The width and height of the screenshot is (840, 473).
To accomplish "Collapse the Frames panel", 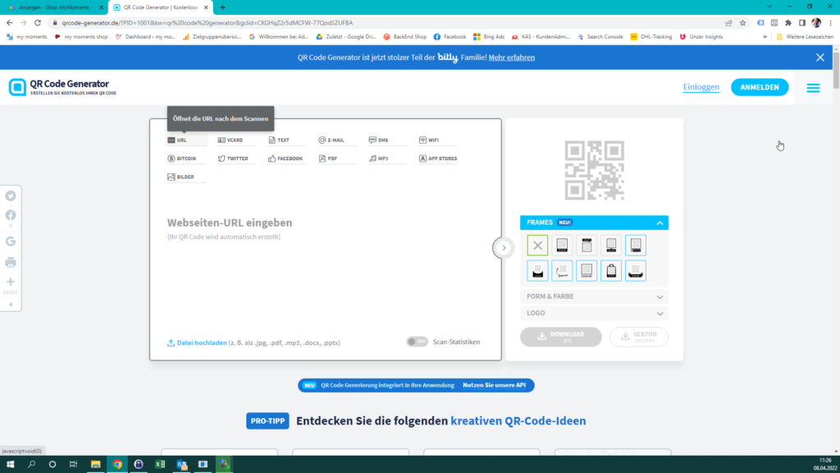I will tap(660, 223).
